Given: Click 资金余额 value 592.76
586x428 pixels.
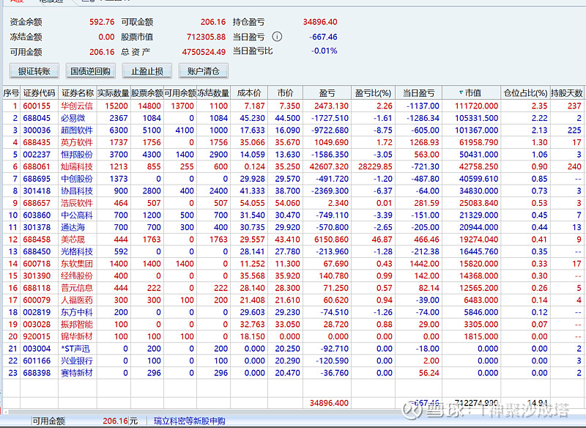Looking at the screenshot, I should click(102, 22).
